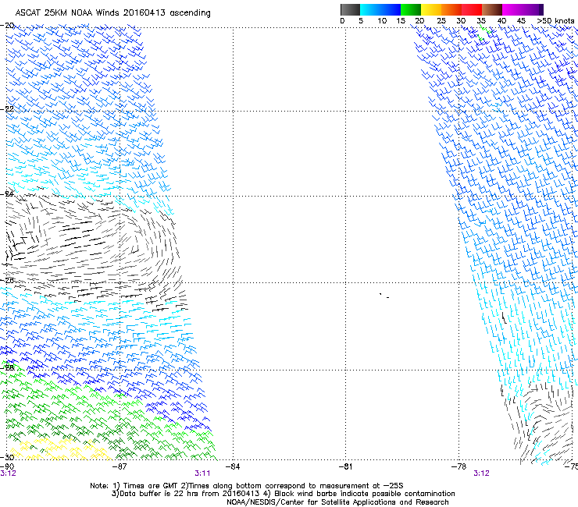
Task: Click the "-20" latitude axis label
Action: point(7,26)
